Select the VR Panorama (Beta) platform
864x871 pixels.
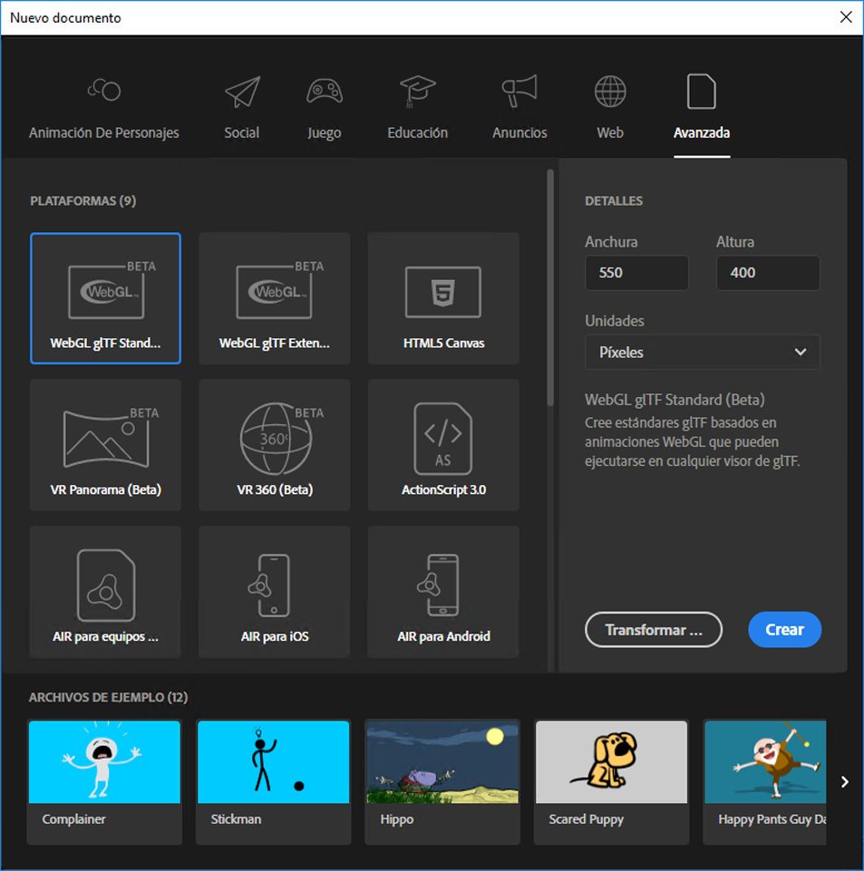[104, 444]
